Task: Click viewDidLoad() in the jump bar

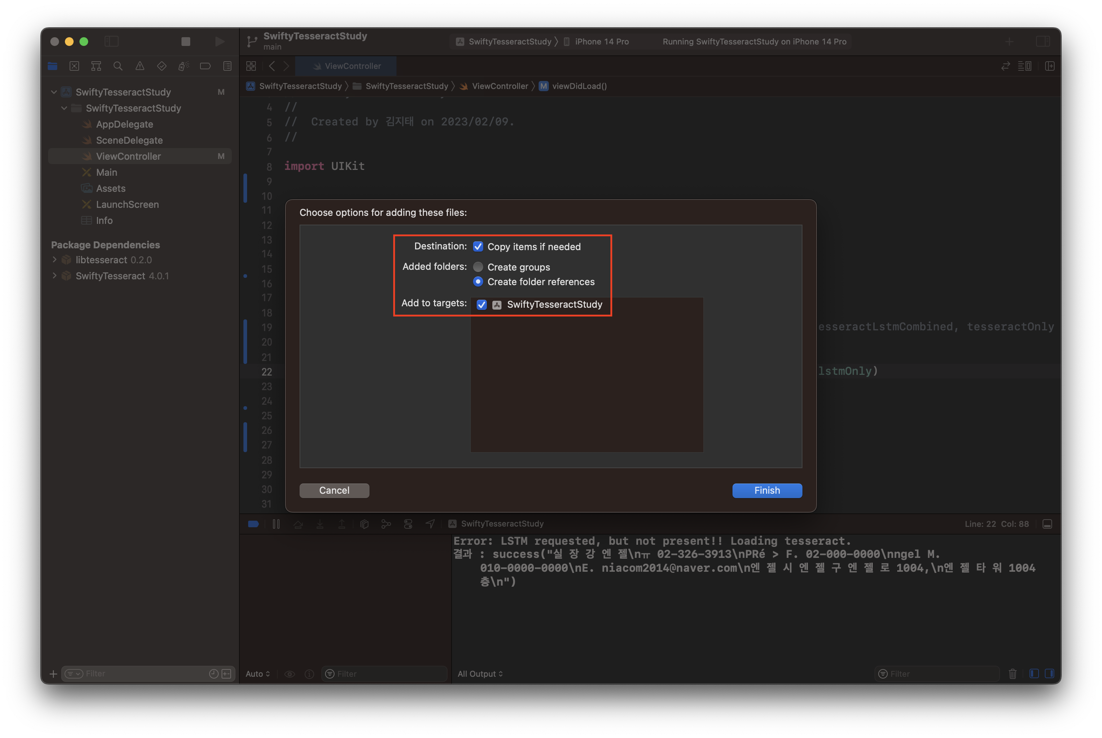Action: (579, 86)
